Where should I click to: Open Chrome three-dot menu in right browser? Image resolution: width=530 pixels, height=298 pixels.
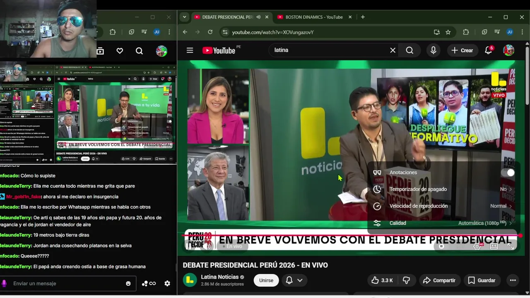tap(522, 32)
